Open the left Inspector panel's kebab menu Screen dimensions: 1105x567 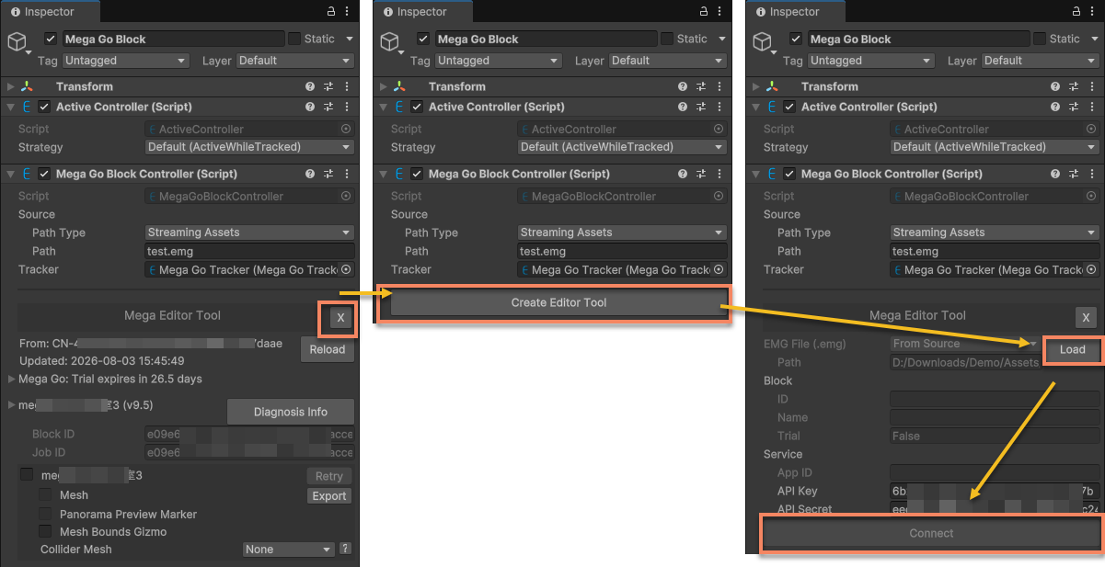click(348, 11)
